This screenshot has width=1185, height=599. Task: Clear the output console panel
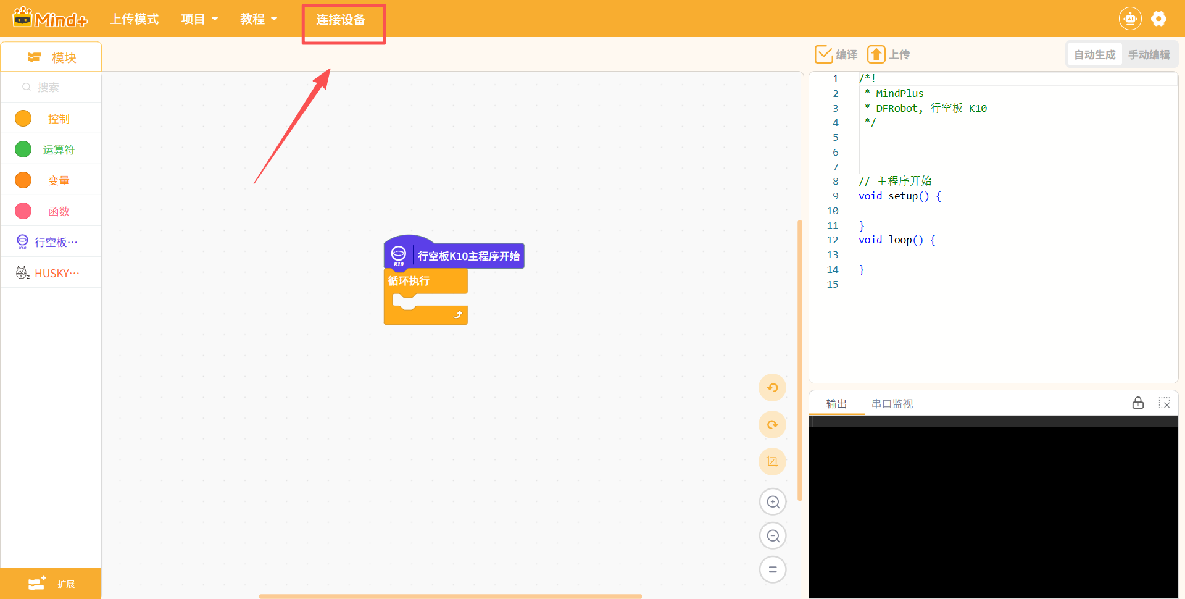point(1164,403)
